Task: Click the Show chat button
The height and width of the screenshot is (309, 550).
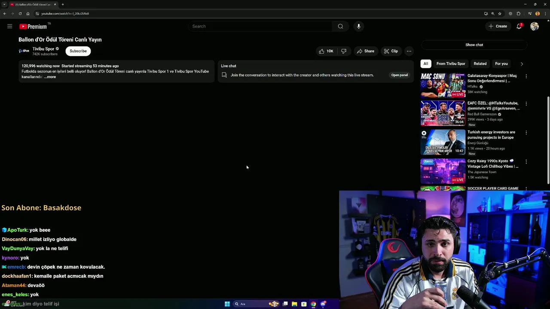Action: point(474,45)
